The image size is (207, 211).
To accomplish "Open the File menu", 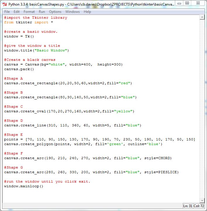I will (7, 12).
